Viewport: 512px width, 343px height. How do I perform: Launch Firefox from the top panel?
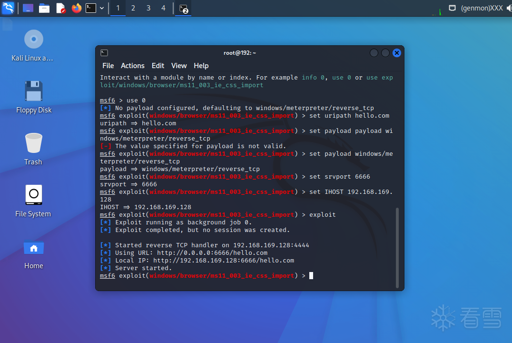77,8
